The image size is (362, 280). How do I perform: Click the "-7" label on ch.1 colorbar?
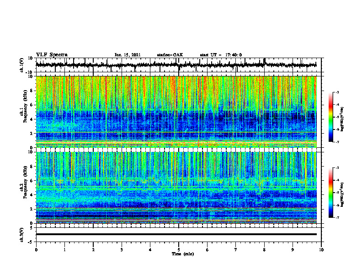point(337,142)
